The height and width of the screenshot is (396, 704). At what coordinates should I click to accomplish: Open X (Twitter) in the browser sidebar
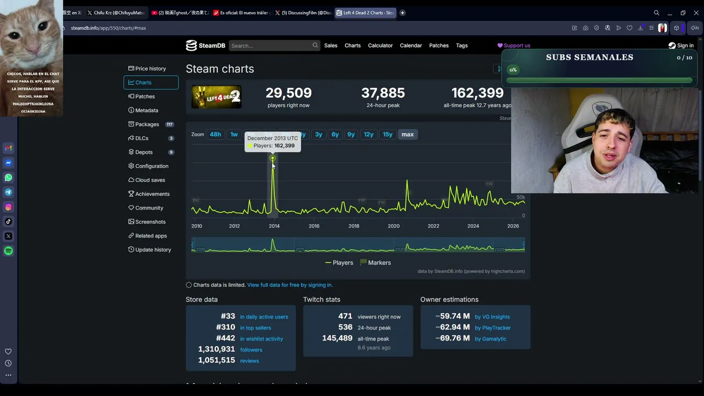8,236
